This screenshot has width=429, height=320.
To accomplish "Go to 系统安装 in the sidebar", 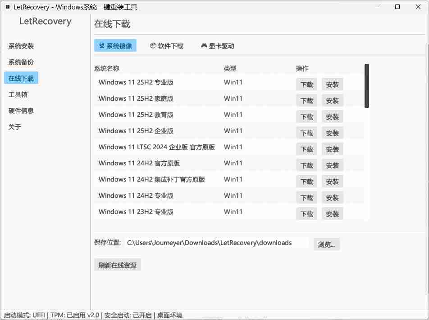I will pyautogui.click(x=21, y=46).
